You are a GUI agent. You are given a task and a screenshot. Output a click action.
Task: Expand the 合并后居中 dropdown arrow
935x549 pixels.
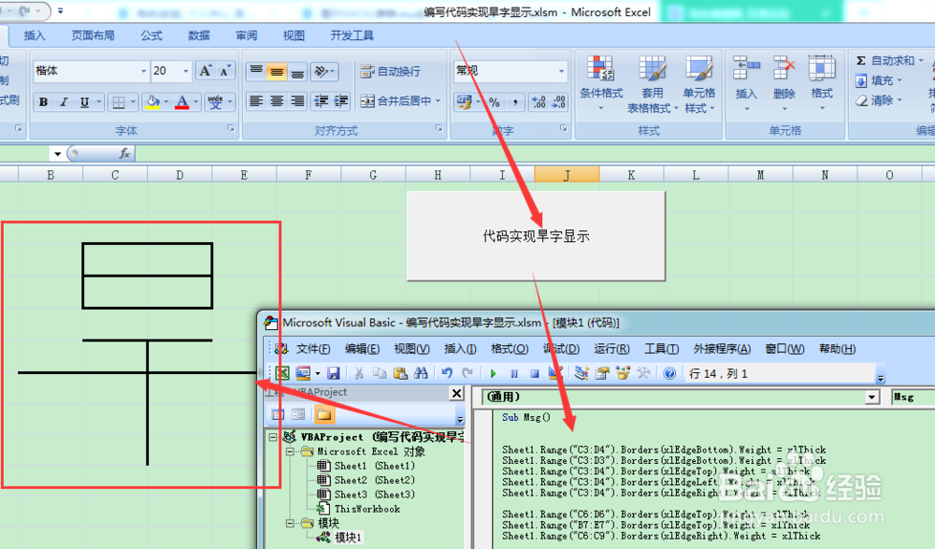(x=439, y=101)
